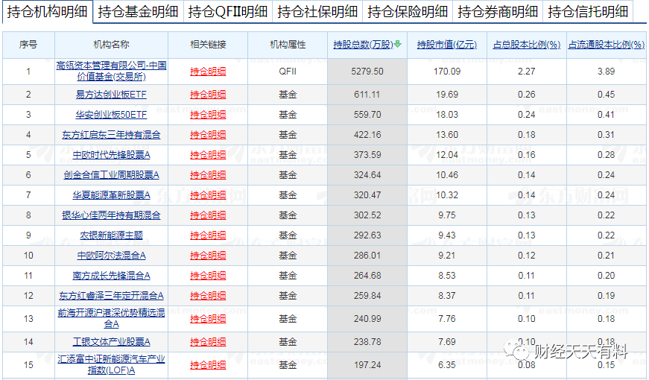Click 持仓明细 for row 13 前海开源

(x=208, y=319)
